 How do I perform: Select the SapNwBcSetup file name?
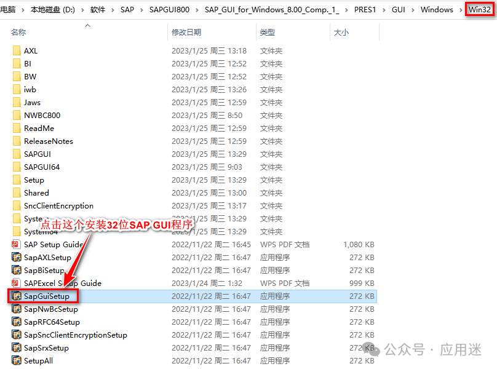click(51, 309)
